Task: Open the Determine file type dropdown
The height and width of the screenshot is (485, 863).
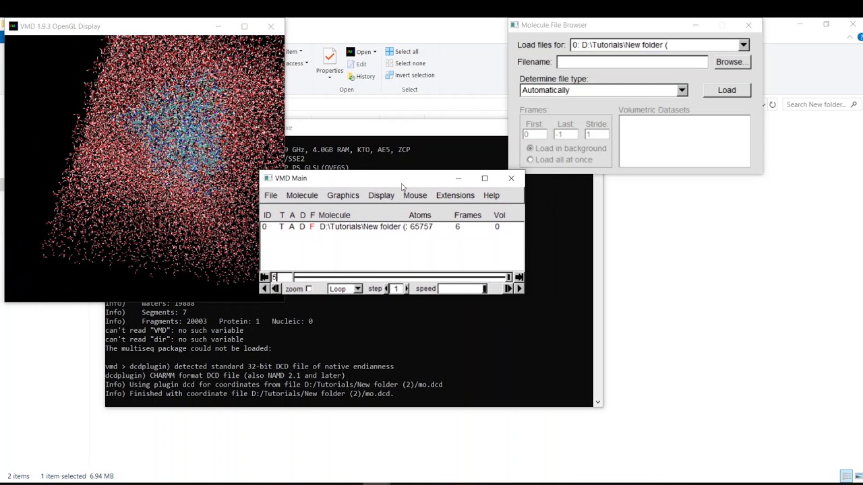Action: point(603,90)
